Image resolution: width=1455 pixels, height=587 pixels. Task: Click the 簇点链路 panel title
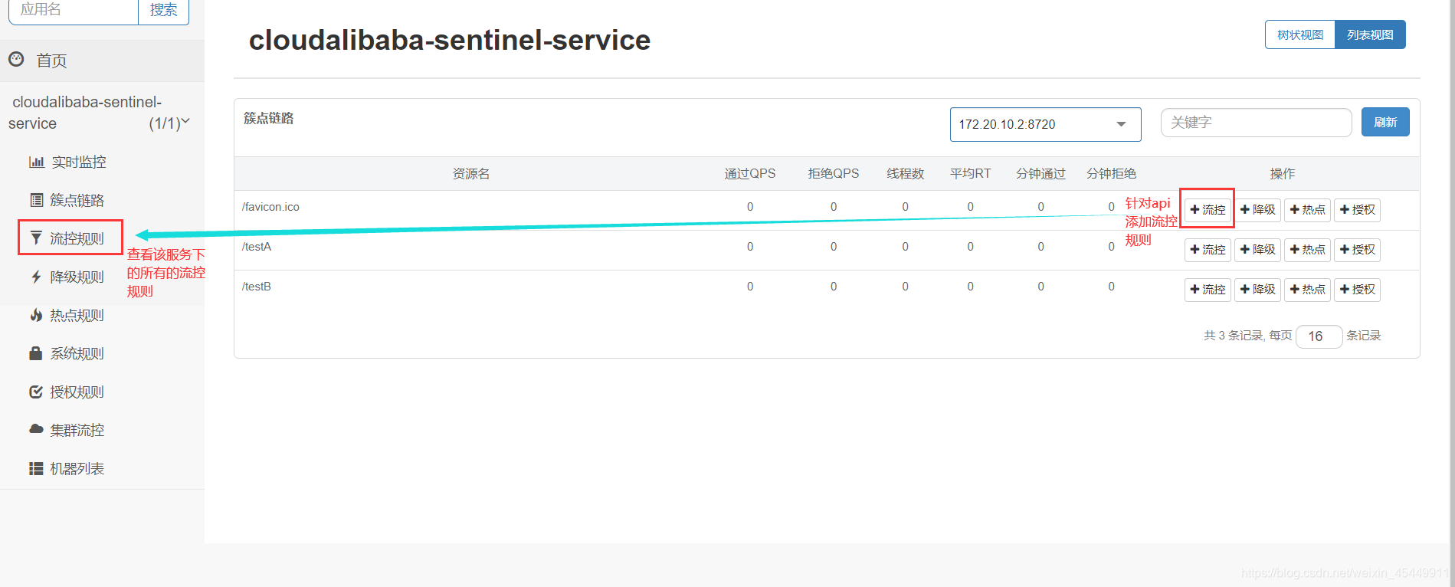[269, 118]
